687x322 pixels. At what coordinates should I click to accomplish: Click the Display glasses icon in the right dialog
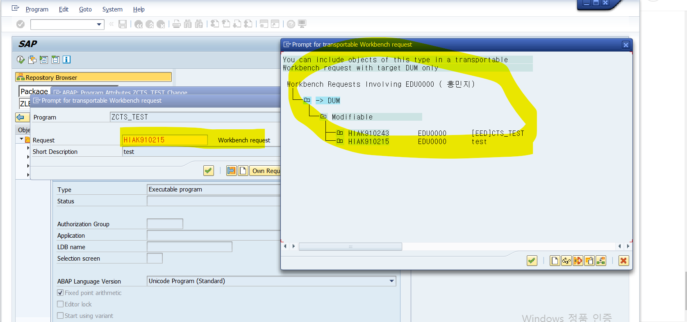point(566,261)
